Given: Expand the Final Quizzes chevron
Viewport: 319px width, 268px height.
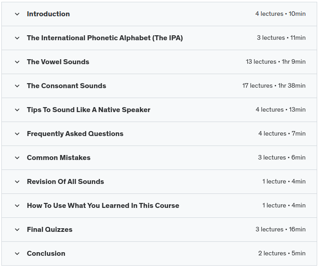Looking at the screenshot, I should pyautogui.click(x=17, y=230).
